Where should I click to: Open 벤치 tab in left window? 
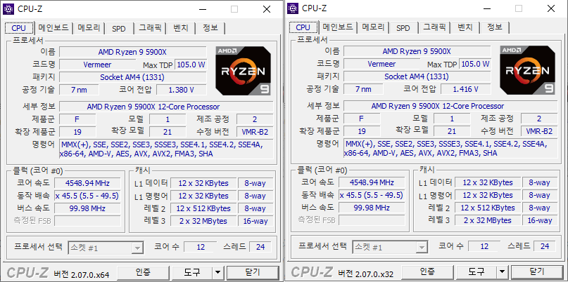[x=181, y=28]
